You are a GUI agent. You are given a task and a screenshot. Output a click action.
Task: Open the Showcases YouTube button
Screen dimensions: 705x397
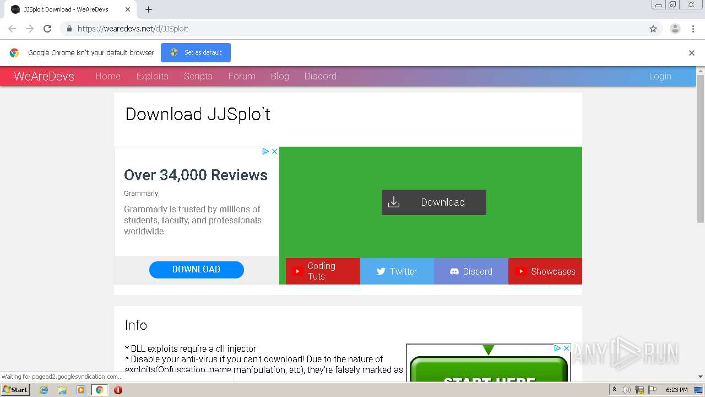coord(545,271)
